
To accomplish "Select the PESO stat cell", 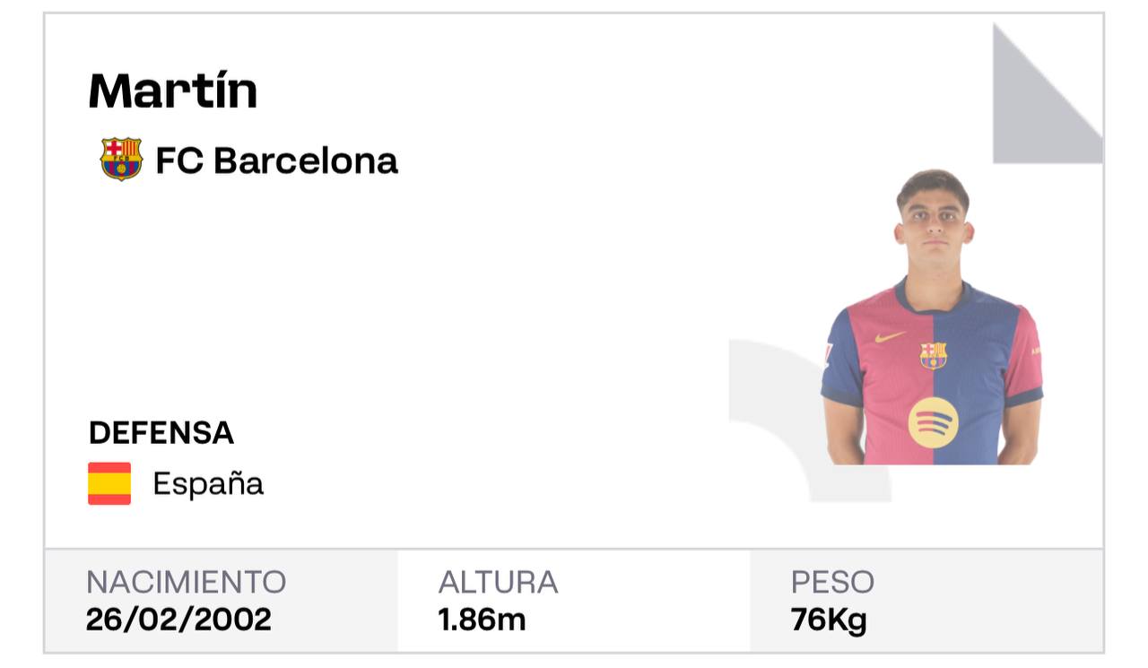I will pyautogui.click(x=926, y=601).
